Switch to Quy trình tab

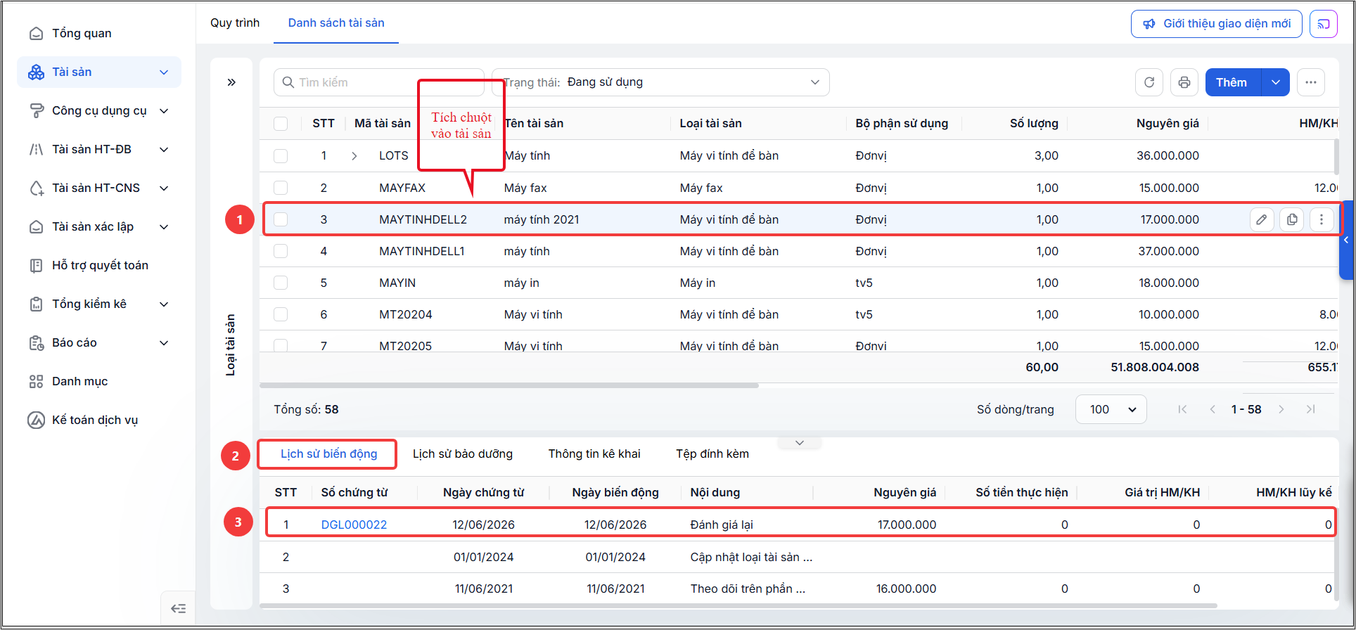[x=235, y=23]
